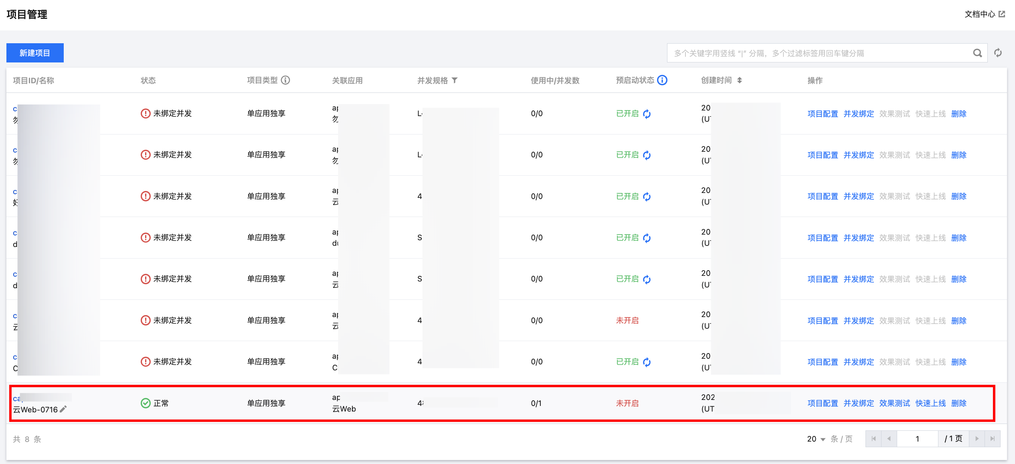Viewport: 1015px width, 464px height.
Task: Click the search magnifier icon
Action: pos(977,53)
